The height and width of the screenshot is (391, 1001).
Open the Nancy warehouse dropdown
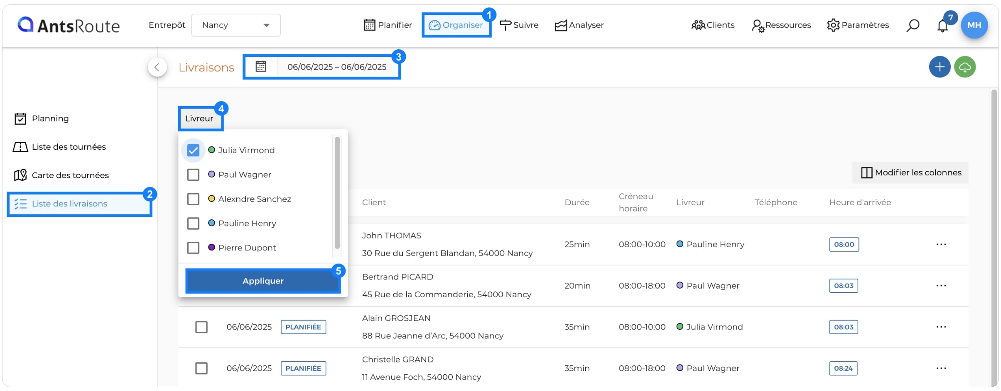click(236, 25)
